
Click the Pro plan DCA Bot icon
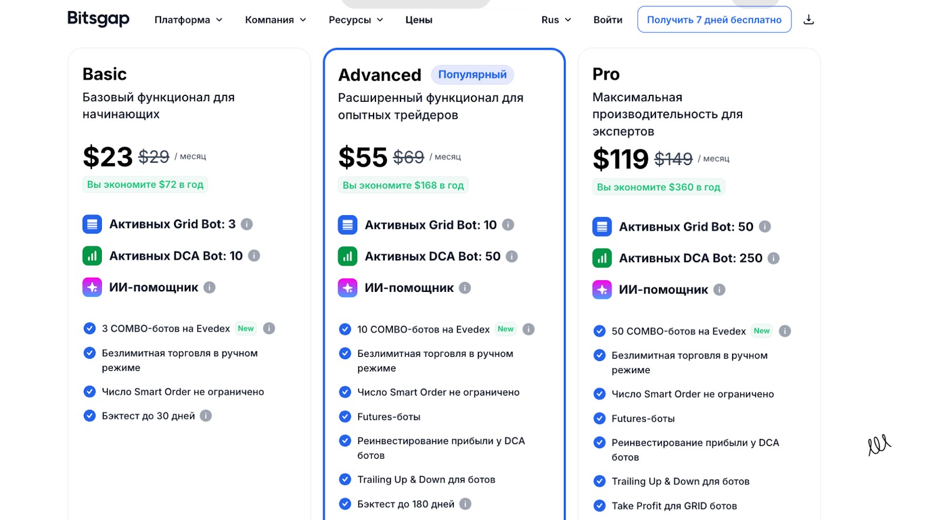point(602,258)
